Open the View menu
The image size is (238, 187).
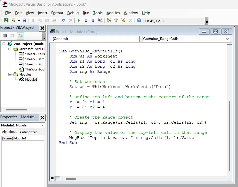30,13
